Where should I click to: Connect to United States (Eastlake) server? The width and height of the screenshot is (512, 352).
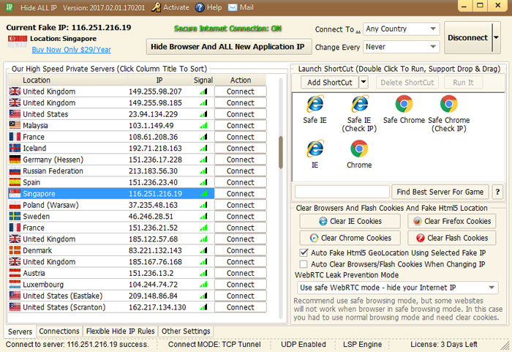[241, 296]
